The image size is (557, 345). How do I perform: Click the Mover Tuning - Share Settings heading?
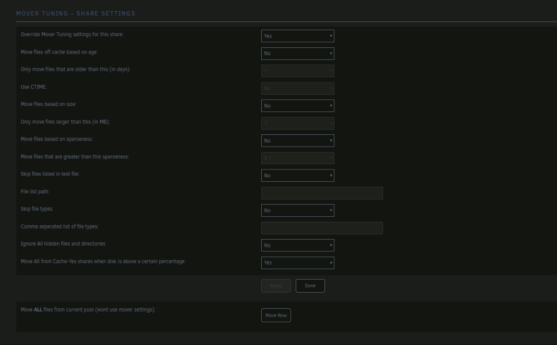coord(76,13)
